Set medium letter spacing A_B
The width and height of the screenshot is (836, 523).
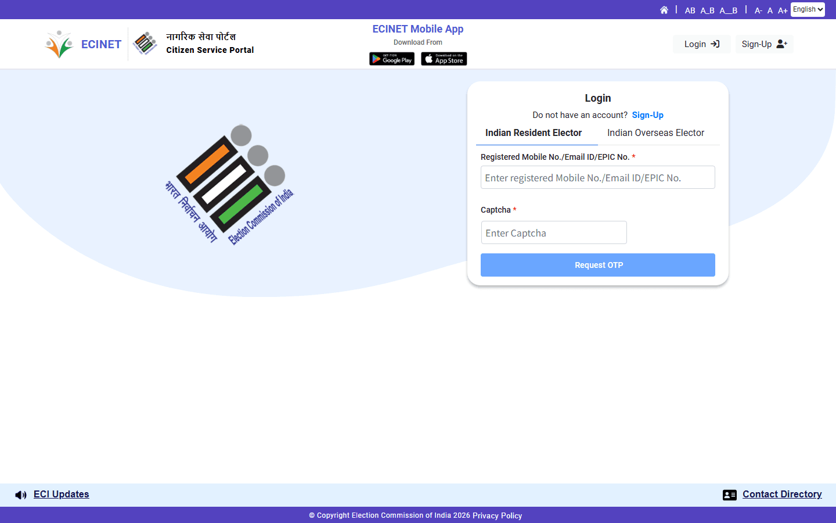pyautogui.click(x=707, y=10)
